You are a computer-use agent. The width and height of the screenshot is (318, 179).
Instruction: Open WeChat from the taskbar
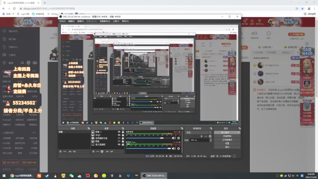(72, 175)
